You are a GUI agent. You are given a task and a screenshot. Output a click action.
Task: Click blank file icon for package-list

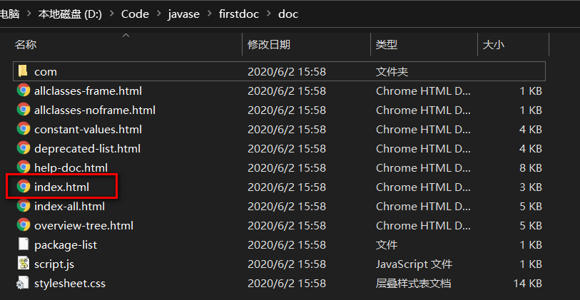click(x=23, y=244)
